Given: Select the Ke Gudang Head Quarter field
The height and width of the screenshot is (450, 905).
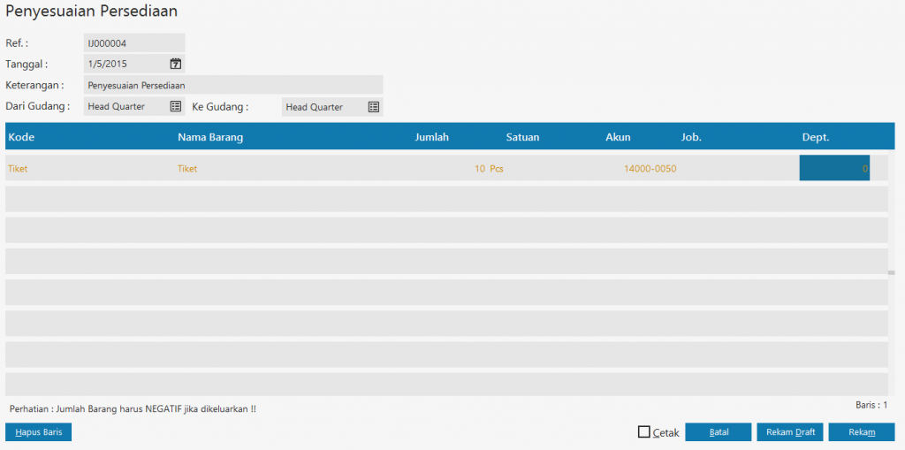Looking at the screenshot, I should pyautogui.click(x=323, y=107).
